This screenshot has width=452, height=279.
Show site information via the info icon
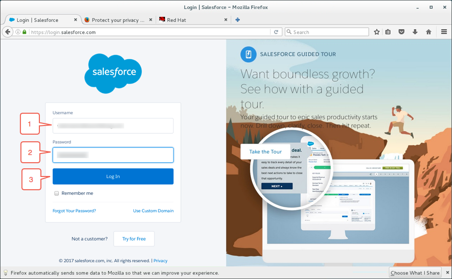(x=18, y=32)
